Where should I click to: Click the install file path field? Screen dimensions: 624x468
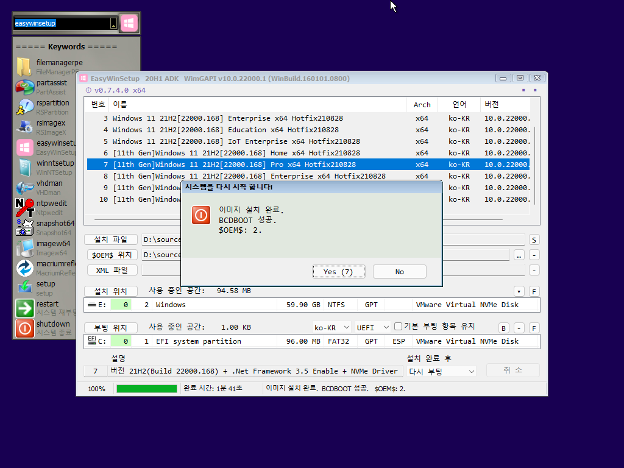pos(333,239)
